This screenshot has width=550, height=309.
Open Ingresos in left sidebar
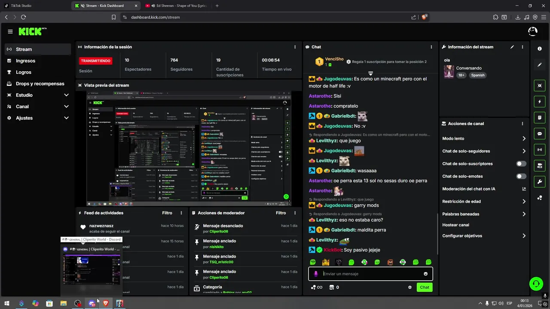point(38,61)
